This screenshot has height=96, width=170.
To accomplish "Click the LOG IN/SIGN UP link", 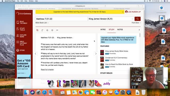I will coord(134,12).
